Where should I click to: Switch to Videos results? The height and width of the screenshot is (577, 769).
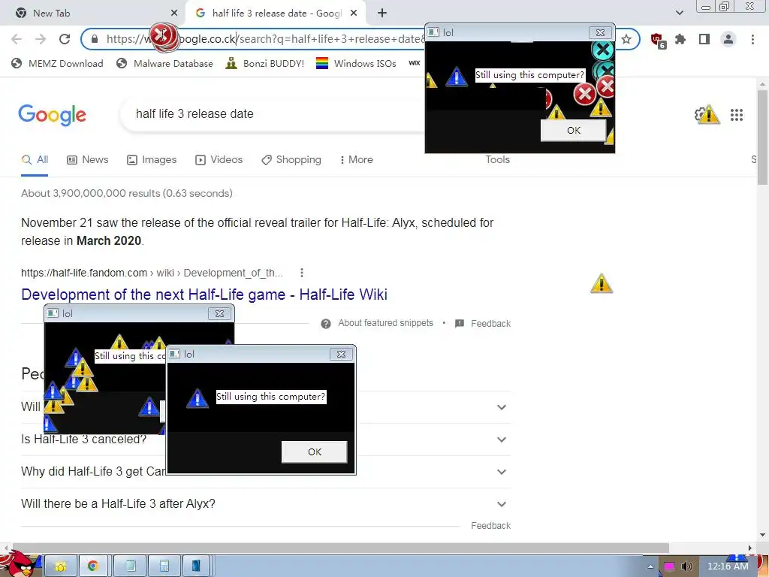tap(219, 160)
